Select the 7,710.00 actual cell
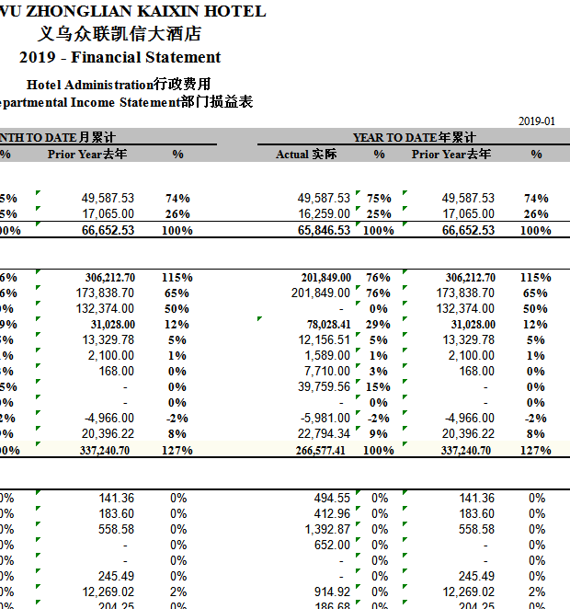The width and height of the screenshot is (570, 609). (x=327, y=372)
